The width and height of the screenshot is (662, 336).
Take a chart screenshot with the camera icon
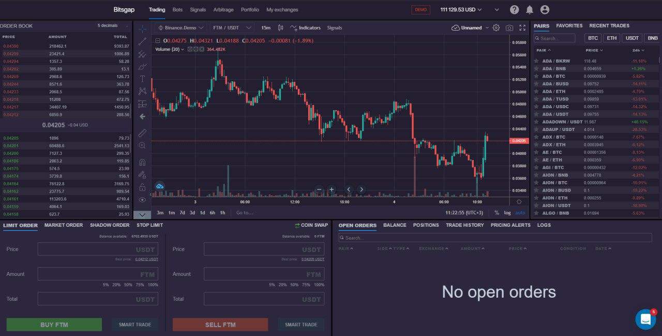coord(509,27)
